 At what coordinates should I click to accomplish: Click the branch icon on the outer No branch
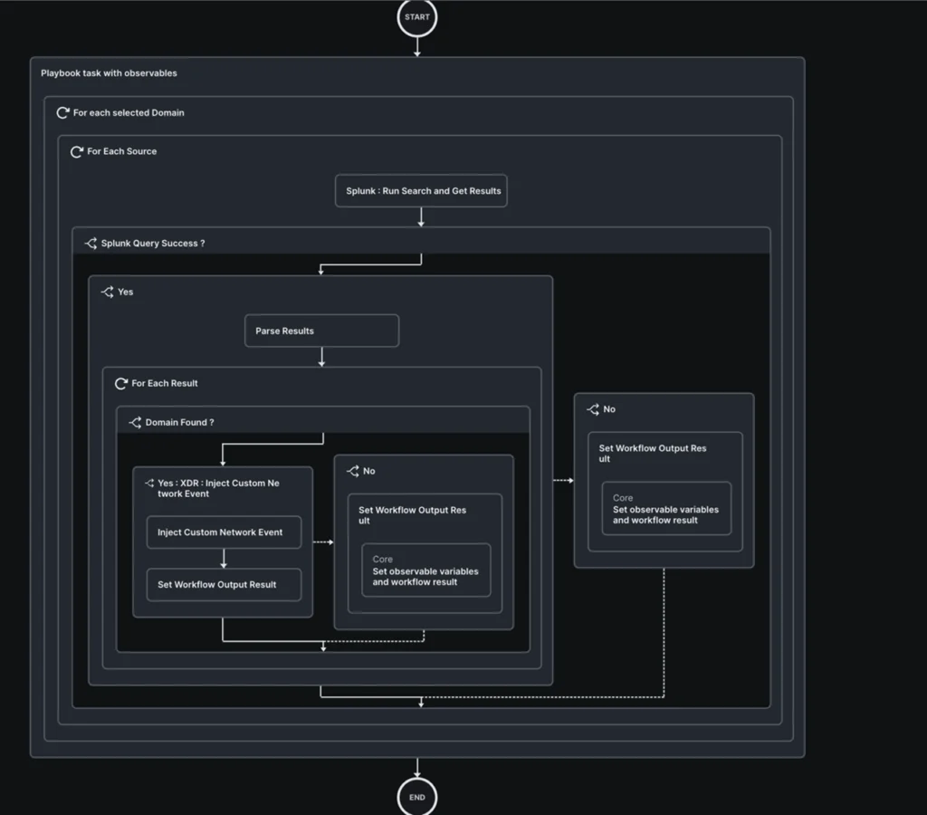[x=591, y=408]
